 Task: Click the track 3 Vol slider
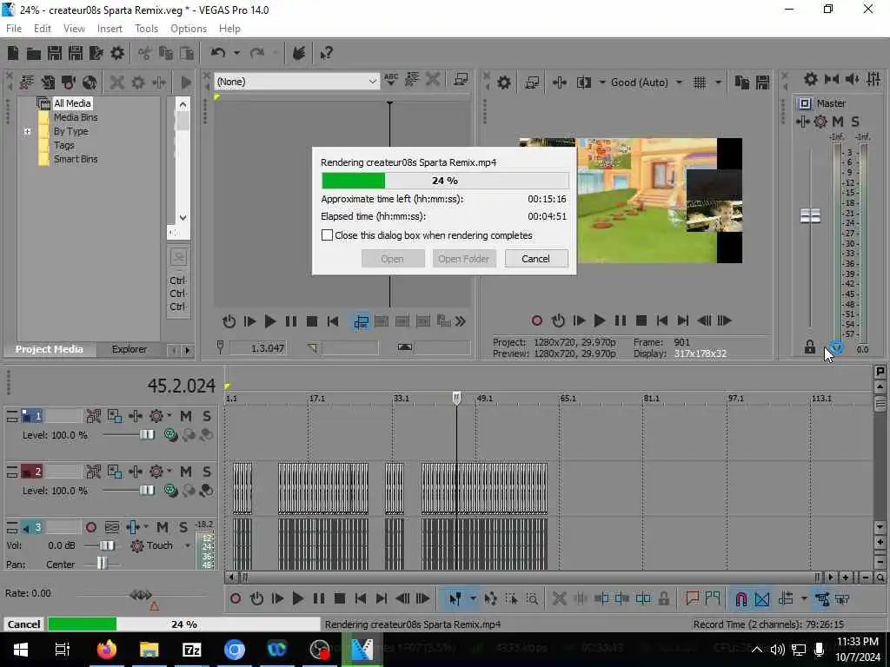[x=107, y=545]
